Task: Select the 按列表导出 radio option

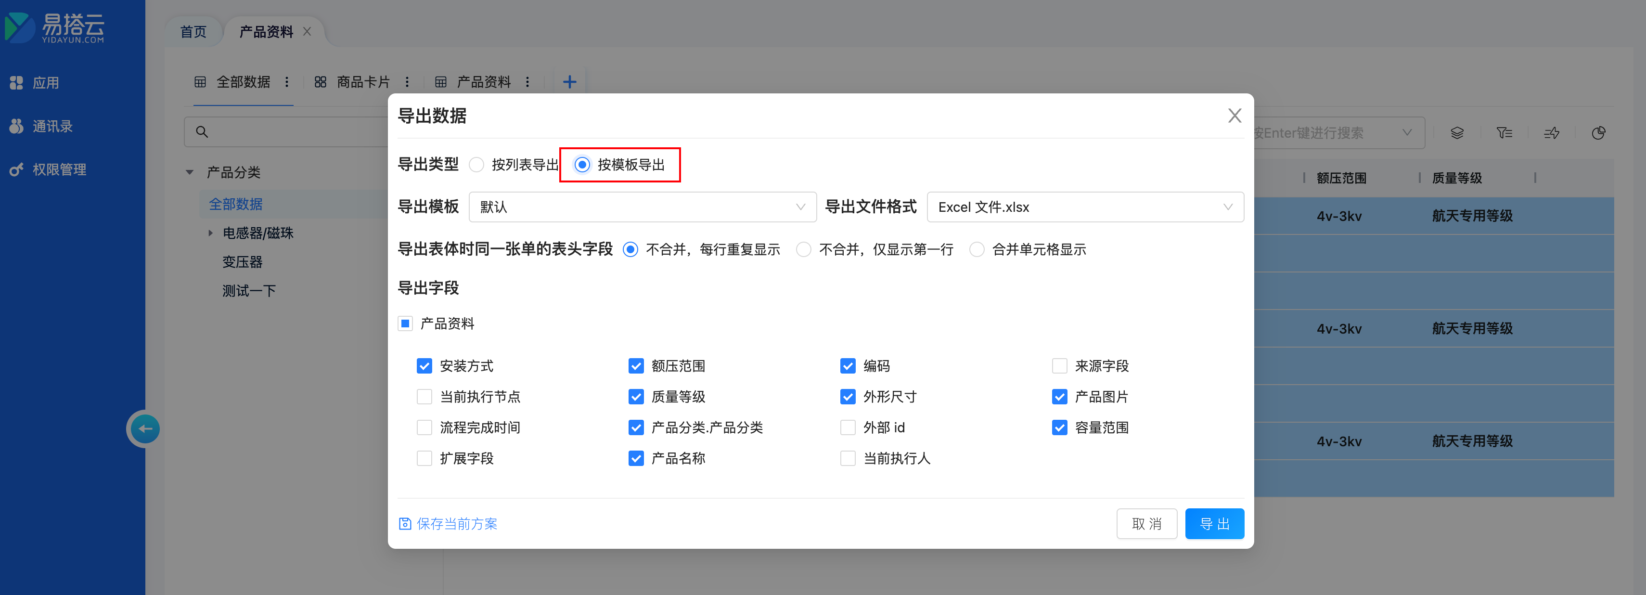Action: click(x=476, y=165)
